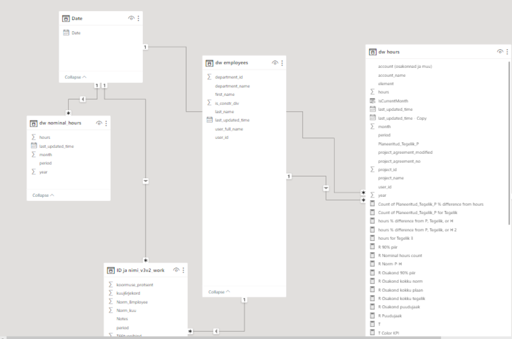Click table icon in dw hours header

[x=372, y=52]
